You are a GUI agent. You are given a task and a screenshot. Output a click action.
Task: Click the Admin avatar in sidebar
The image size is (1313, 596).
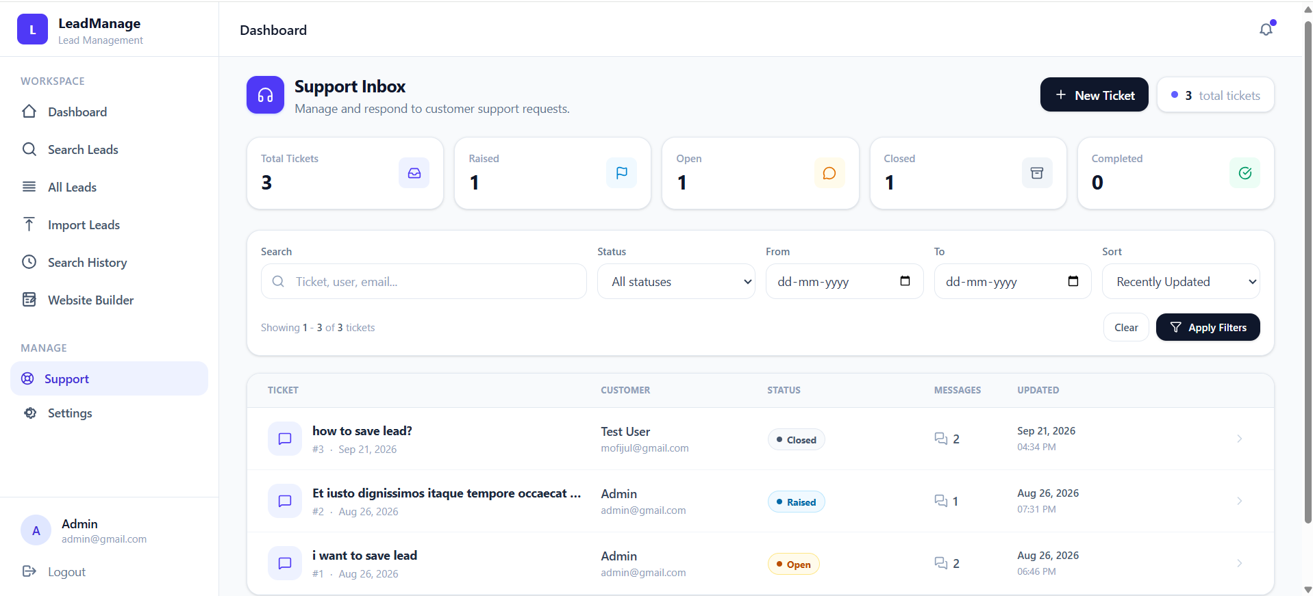tap(36, 530)
